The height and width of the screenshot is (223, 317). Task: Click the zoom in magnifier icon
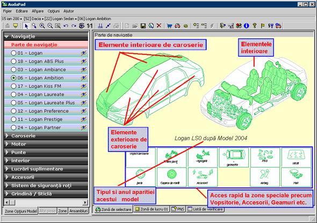(42, 26)
